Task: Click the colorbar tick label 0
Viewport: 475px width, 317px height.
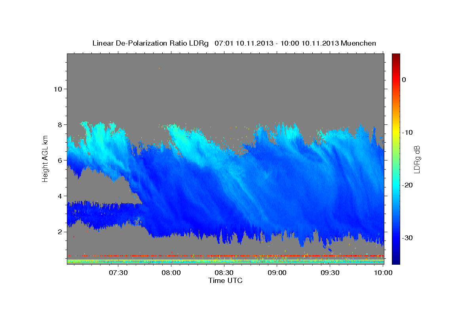Action: tap(404, 80)
